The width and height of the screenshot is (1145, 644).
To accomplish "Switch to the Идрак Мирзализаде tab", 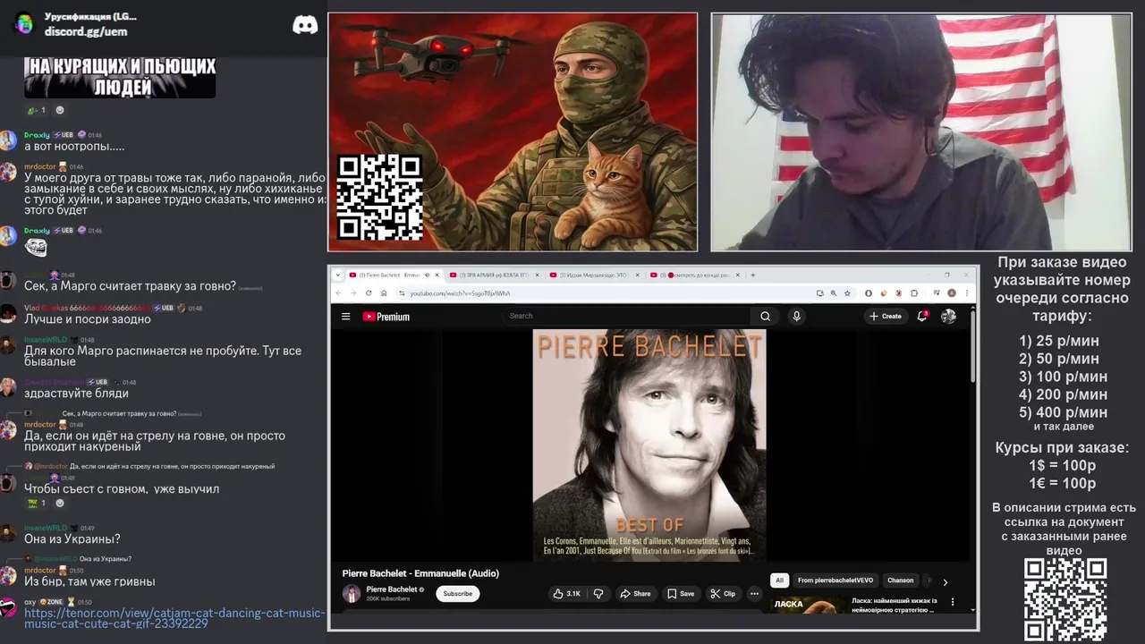I will coord(595,275).
